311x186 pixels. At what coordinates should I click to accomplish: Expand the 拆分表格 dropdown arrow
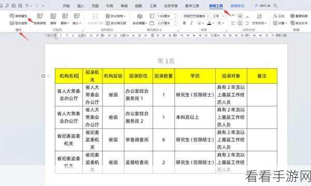pyautogui.click(x=125, y=16)
